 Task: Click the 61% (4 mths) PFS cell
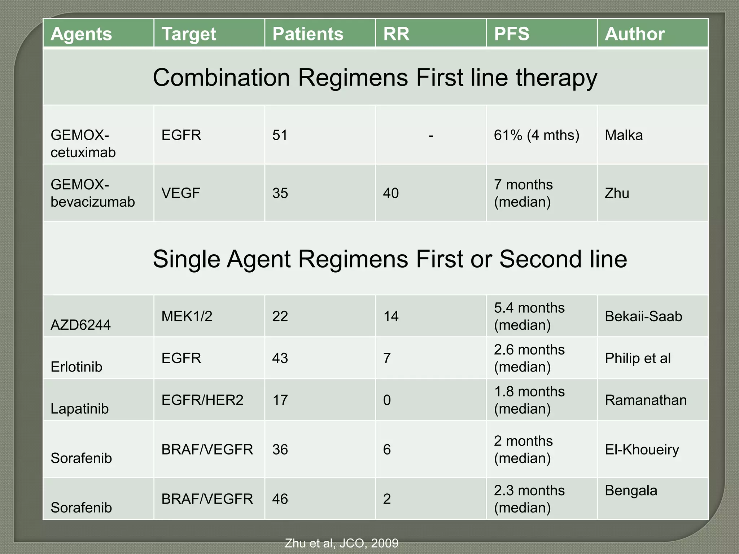(542, 135)
